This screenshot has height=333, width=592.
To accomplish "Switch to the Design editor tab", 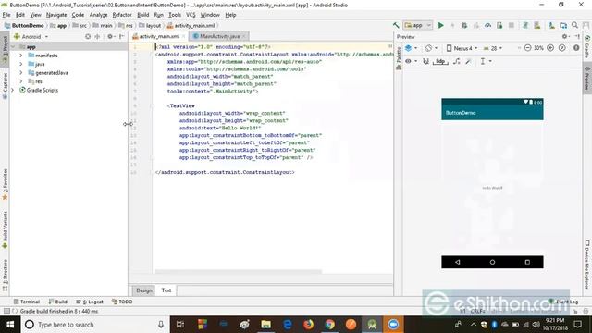I will coord(144,290).
